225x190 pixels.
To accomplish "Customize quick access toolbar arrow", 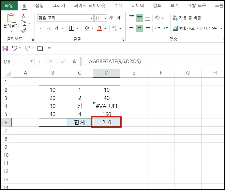I will pos(49,48).
